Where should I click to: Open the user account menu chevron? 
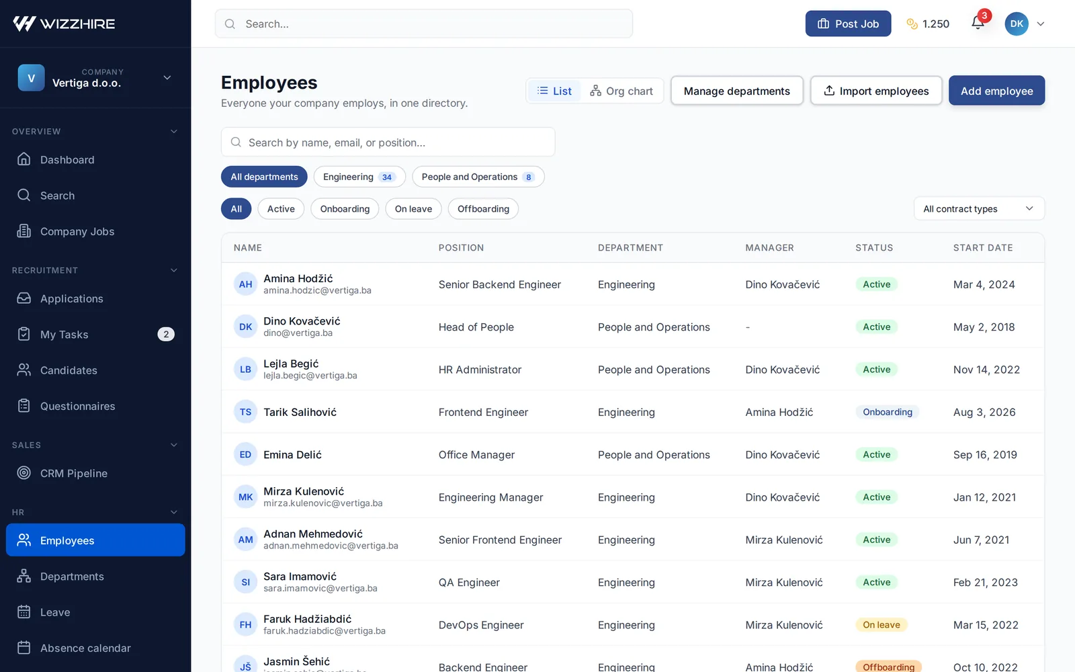(x=1041, y=24)
